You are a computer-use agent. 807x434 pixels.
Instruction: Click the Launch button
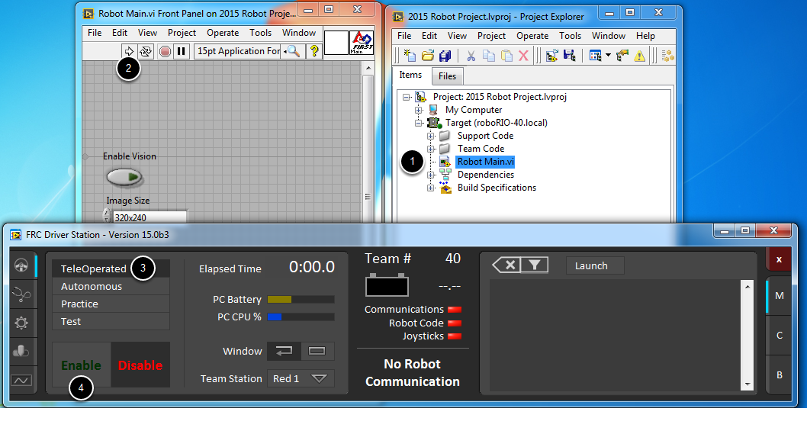596,265
